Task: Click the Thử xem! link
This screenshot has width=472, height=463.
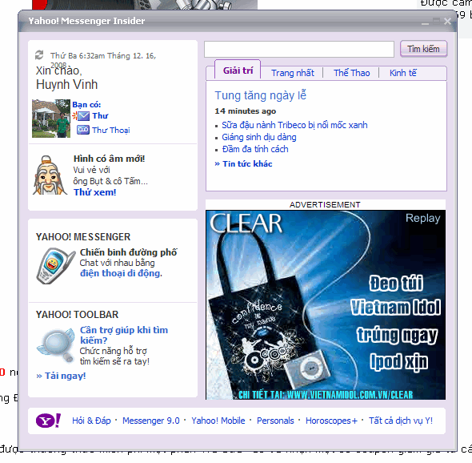Action: tap(95, 192)
